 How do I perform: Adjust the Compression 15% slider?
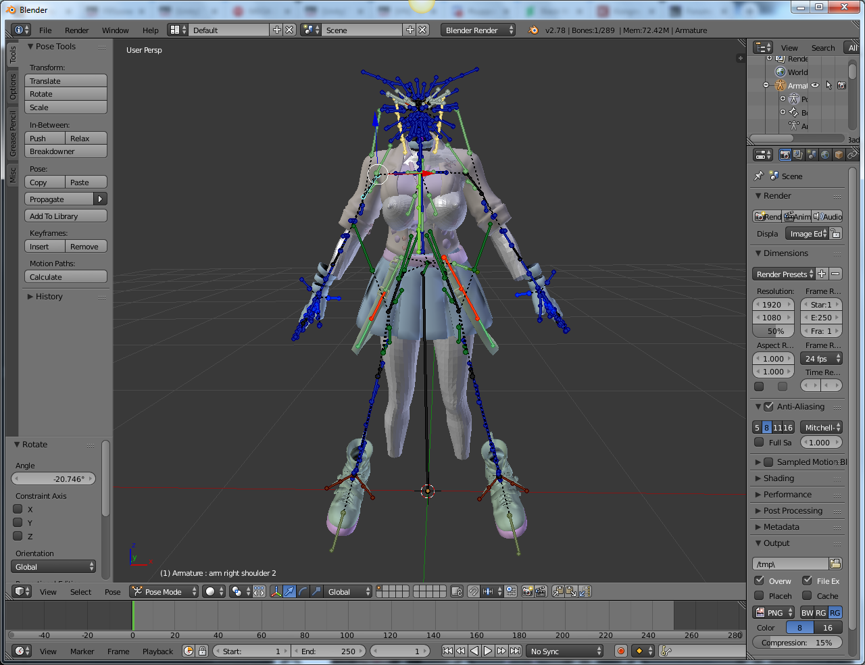[797, 642]
